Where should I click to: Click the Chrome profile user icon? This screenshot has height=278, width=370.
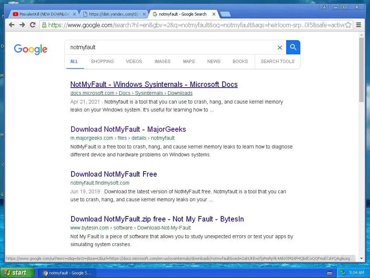[x=324, y=7]
